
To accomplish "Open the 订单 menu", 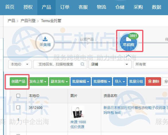I will [x=65, y=7].
